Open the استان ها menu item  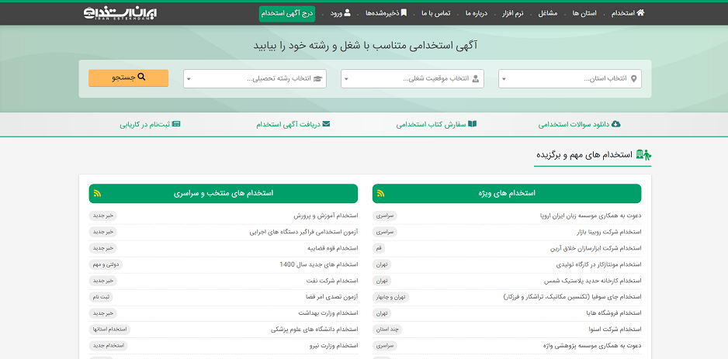(584, 13)
